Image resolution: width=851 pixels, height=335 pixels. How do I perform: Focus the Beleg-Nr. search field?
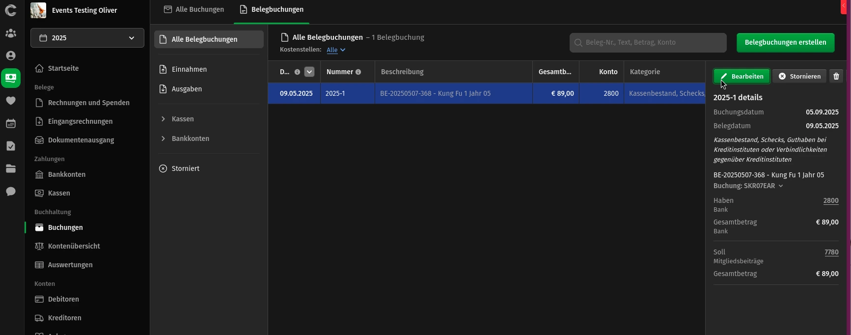click(648, 43)
